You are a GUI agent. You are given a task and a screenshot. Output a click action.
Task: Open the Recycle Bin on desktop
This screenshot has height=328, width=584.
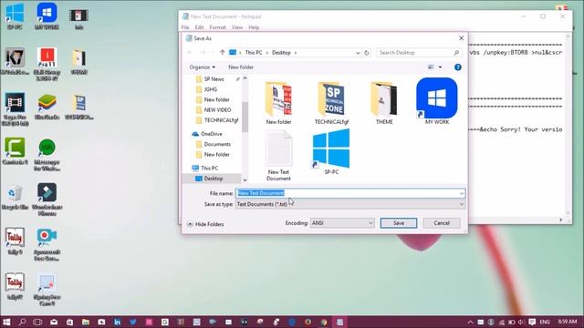click(15, 197)
